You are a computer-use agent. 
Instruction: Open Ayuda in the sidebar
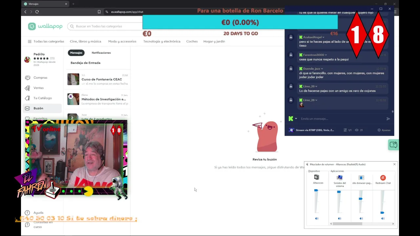(x=38, y=213)
